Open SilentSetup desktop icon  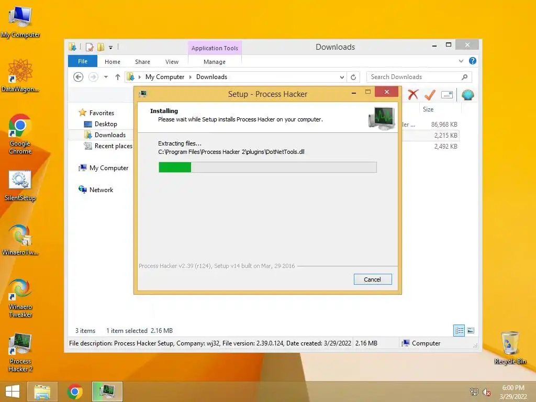[20, 186]
